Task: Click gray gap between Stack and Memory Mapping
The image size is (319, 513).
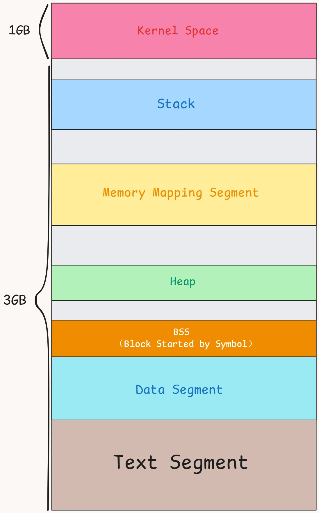Action: (184, 147)
